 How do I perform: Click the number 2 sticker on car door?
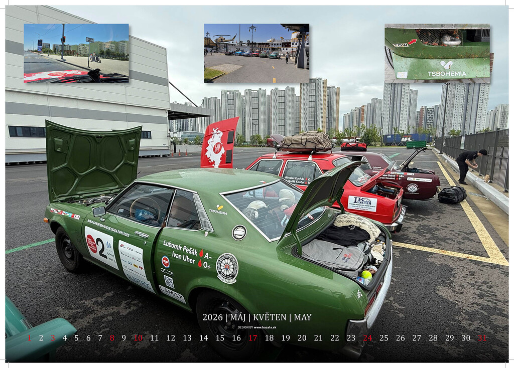tap(101, 247)
